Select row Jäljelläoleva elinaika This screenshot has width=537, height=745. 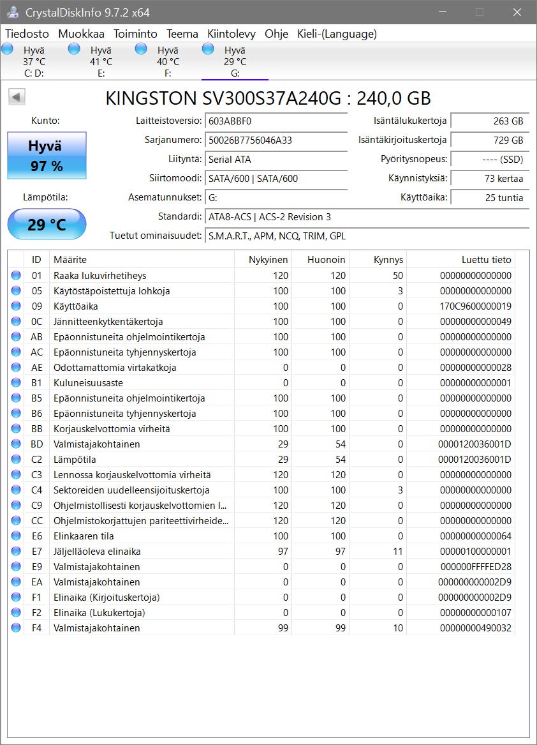261,551
